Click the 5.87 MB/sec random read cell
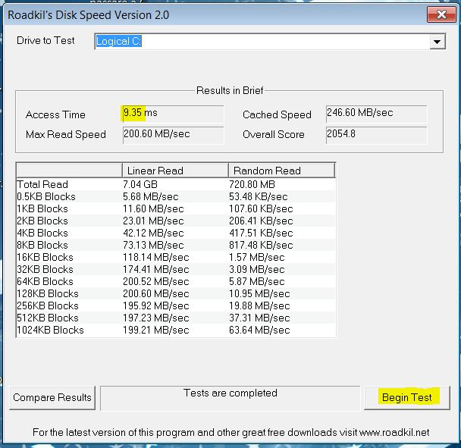The width and height of the screenshot is (461, 448). (257, 281)
